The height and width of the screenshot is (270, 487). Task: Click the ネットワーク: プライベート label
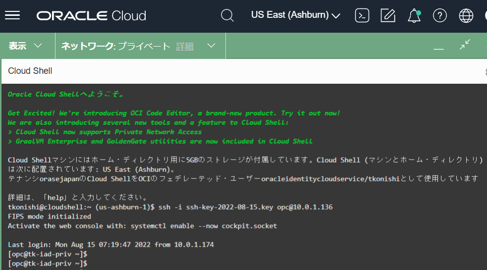pyautogui.click(x=115, y=46)
